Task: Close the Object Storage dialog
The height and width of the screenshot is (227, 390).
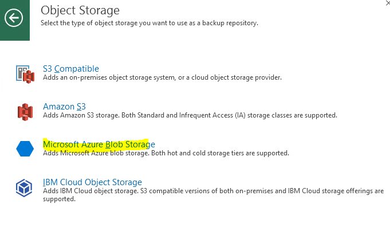Action: coord(388,3)
